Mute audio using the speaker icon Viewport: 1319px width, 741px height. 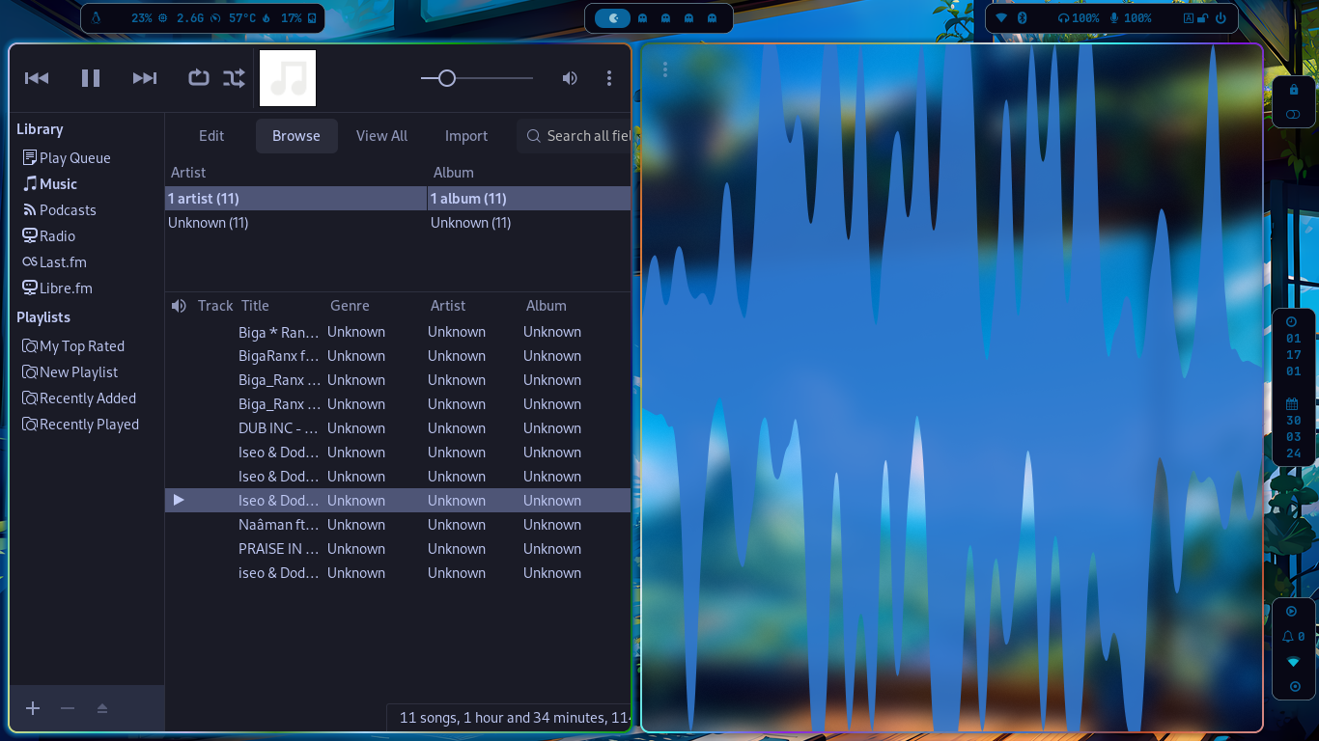coord(570,78)
